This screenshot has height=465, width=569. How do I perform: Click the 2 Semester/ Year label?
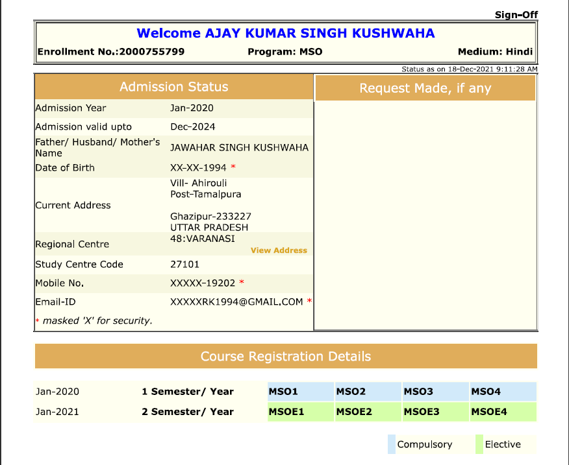tap(188, 412)
